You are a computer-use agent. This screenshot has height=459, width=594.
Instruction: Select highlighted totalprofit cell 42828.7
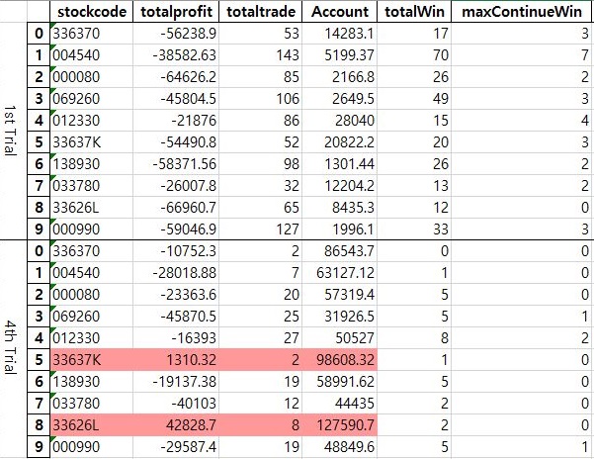pyautogui.click(x=176, y=425)
